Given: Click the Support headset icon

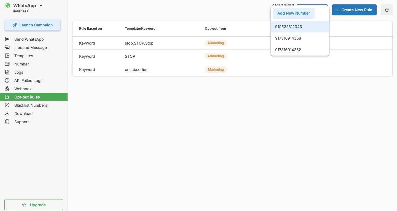Looking at the screenshot, I should pos(7,122).
